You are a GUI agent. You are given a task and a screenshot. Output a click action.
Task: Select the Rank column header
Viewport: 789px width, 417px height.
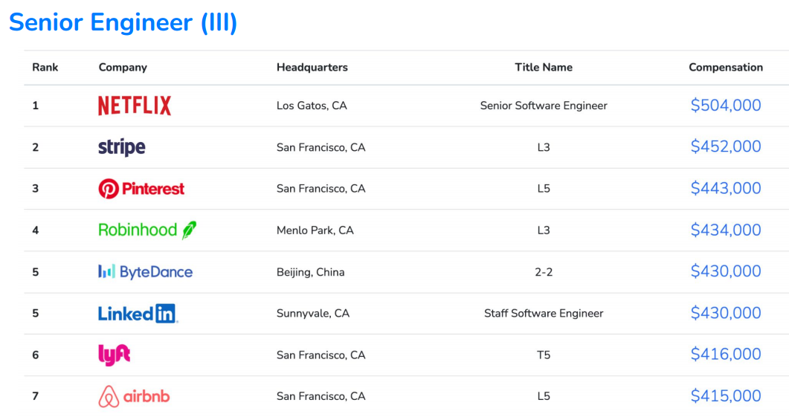click(x=45, y=67)
